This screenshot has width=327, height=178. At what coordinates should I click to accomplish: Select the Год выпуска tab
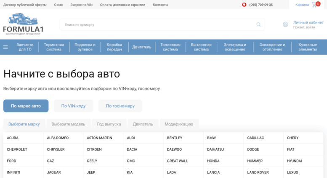109,124
